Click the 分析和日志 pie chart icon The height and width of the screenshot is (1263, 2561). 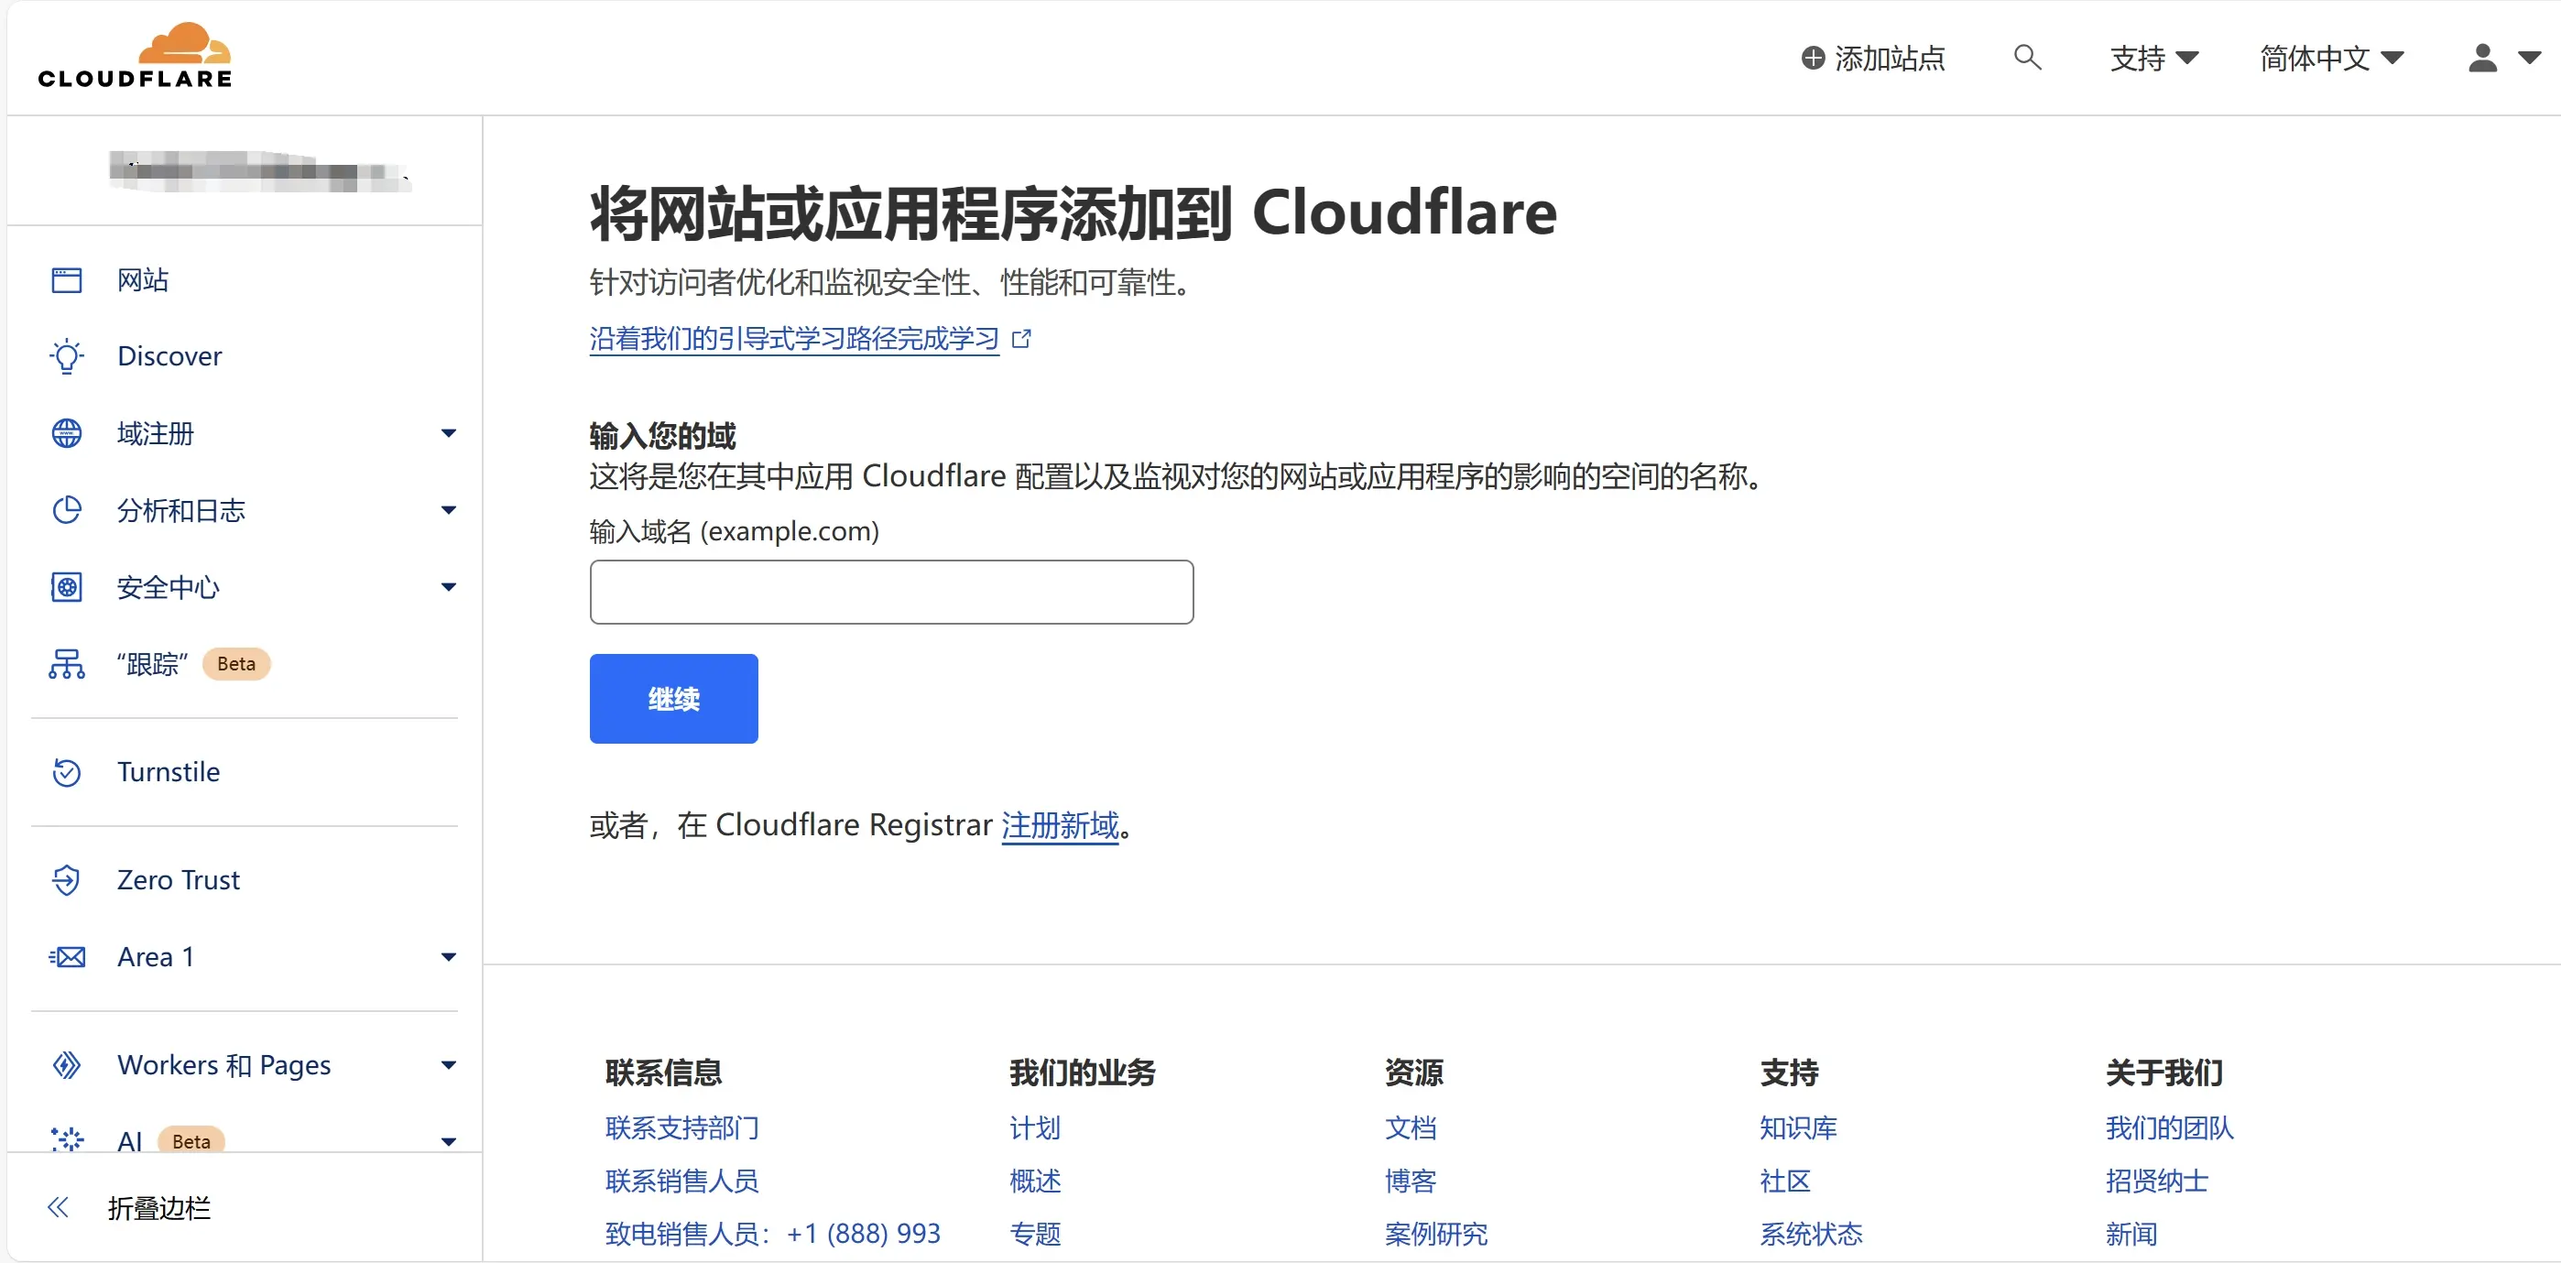(67, 510)
